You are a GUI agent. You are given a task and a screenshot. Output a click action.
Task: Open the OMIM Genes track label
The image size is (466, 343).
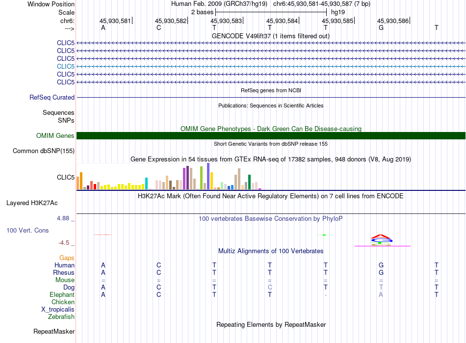[55, 136]
